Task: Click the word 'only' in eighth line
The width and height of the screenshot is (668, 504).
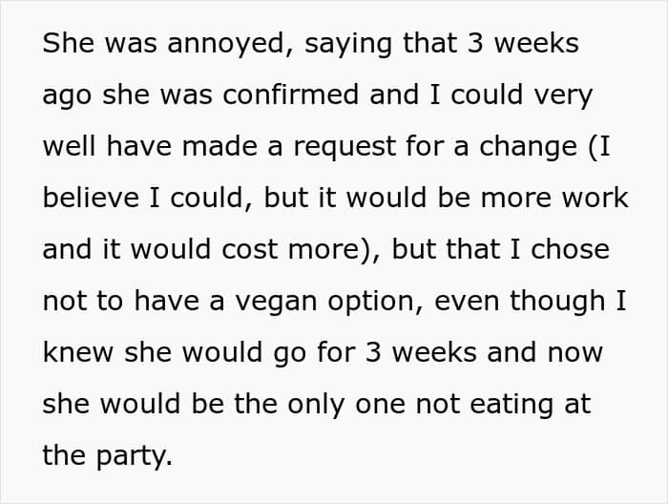Action: (316, 404)
